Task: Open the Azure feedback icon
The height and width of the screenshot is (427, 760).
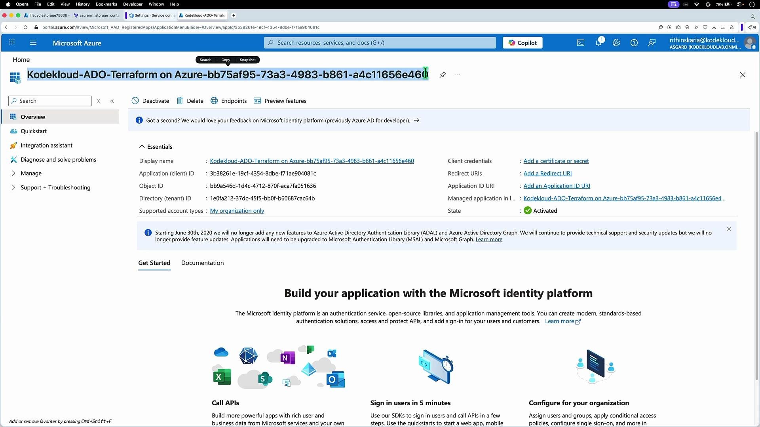Action: coord(652,43)
